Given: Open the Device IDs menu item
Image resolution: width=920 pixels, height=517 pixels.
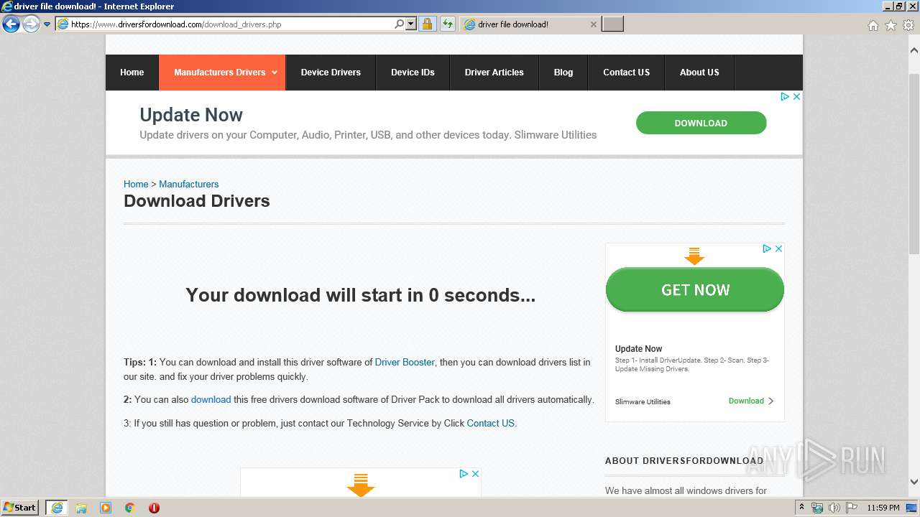Looking at the screenshot, I should click(x=413, y=73).
